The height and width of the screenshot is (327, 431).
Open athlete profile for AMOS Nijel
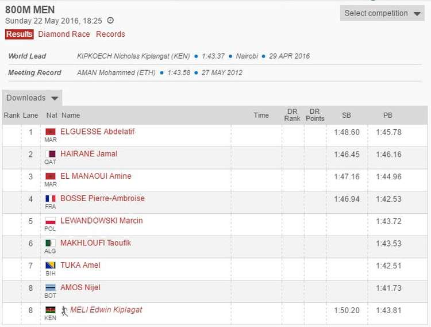pos(80,287)
